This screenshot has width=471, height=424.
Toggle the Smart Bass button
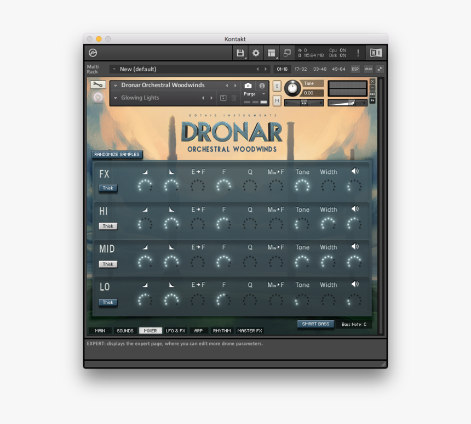pos(315,324)
